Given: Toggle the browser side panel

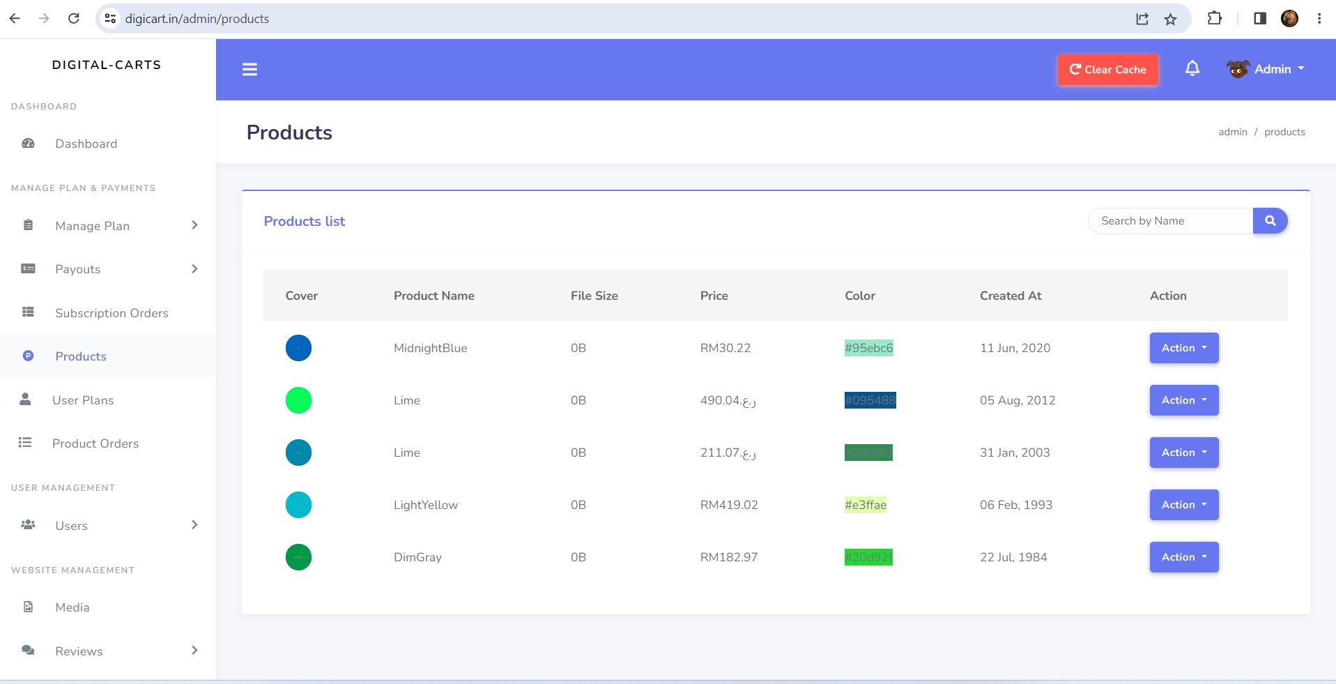Looking at the screenshot, I should tap(1259, 19).
